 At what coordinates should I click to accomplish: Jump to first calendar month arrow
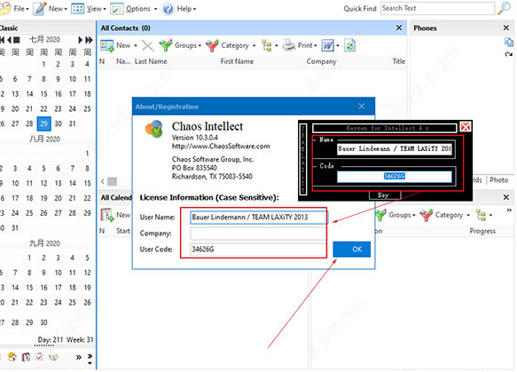3,40
